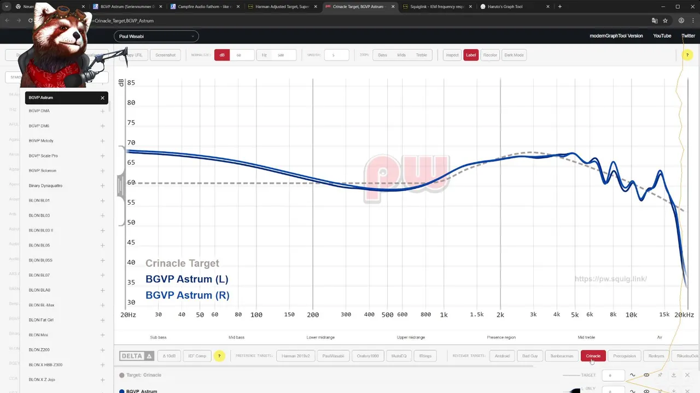The width and height of the screenshot is (700, 393).
Task: Add Binary Dynaquattro with its plus icon
Action: click(x=102, y=186)
